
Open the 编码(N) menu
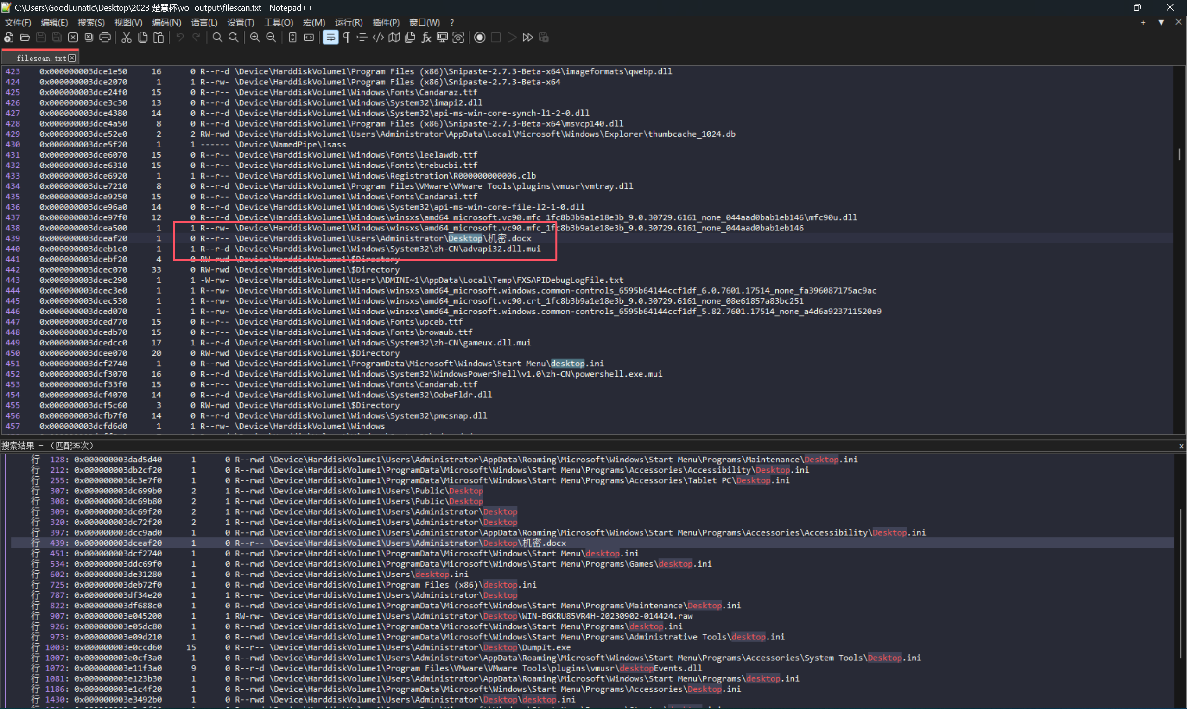tap(167, 22)
